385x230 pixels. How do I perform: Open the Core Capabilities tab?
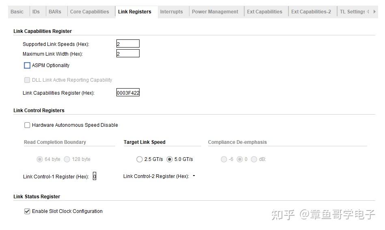89,12
